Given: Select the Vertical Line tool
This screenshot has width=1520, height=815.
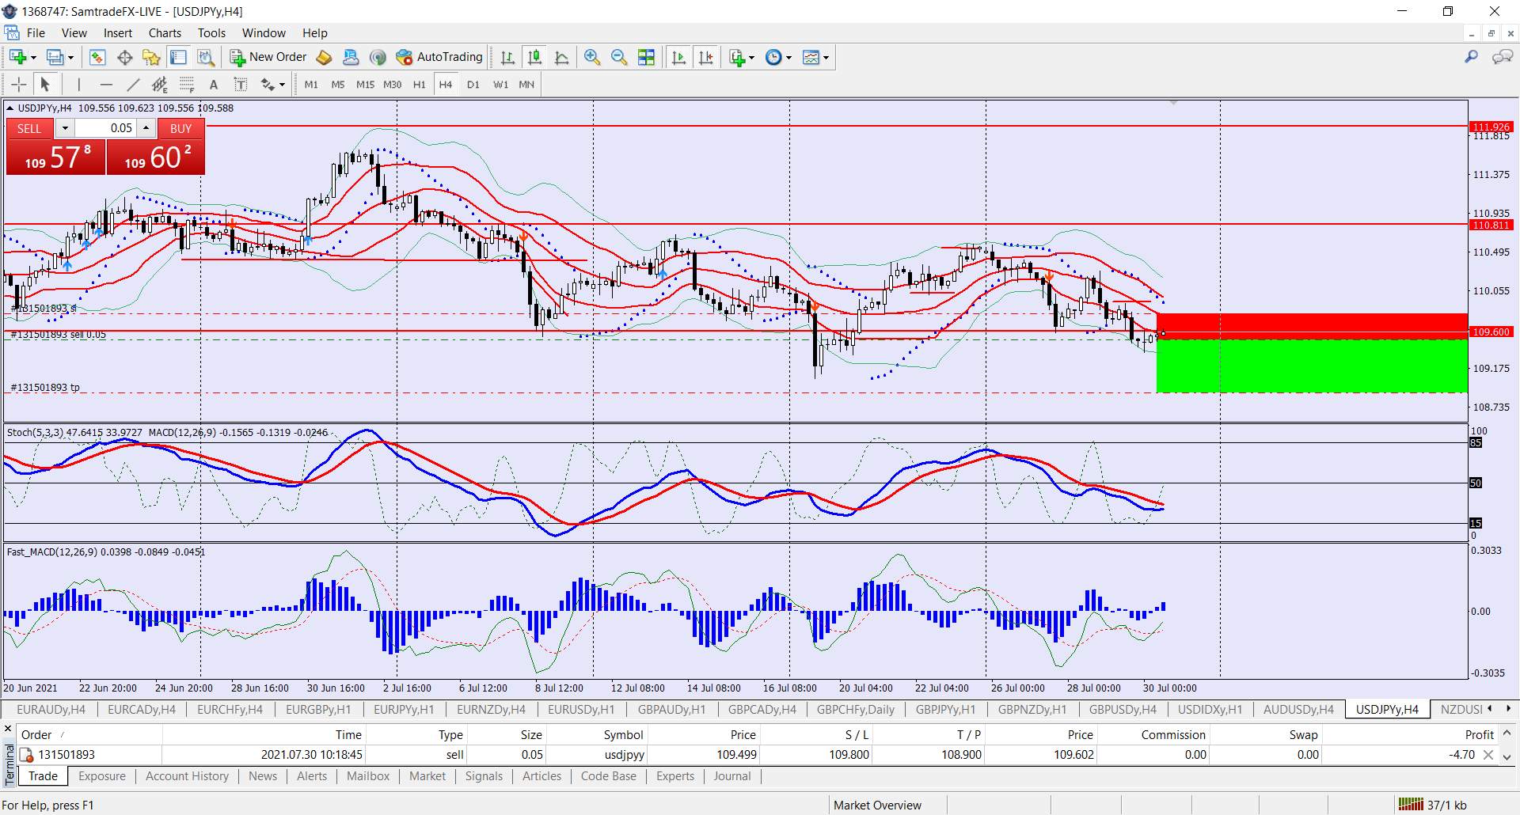Looking at the screenshot, I should point(78,84).
